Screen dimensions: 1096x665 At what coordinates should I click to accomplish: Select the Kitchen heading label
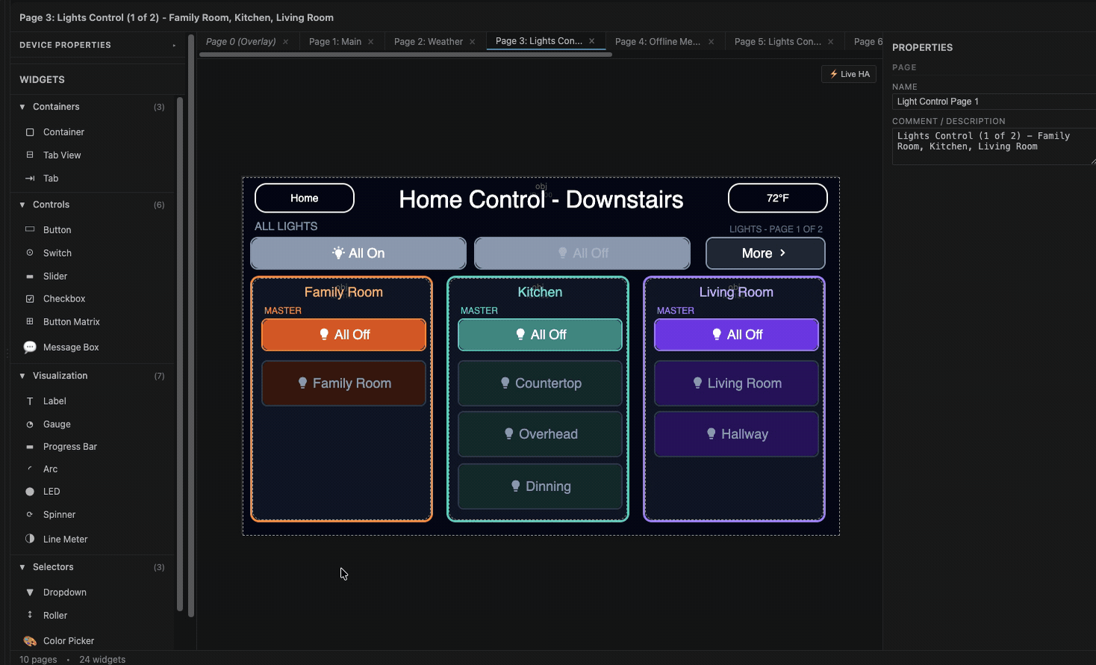click(540, 292)
